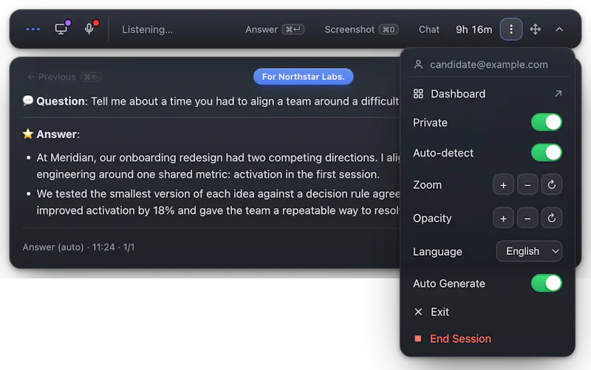Disable the Auto-detect toggle
This screenshot has width=591, height=370.
(546, 153)
